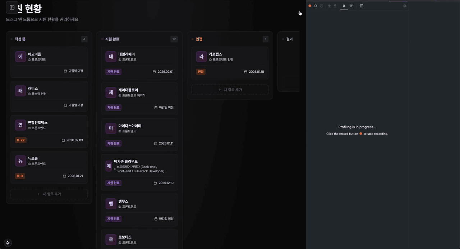Click count badge 12 in 지원 완료 column
460x249 pixels.
pos(174,39)
